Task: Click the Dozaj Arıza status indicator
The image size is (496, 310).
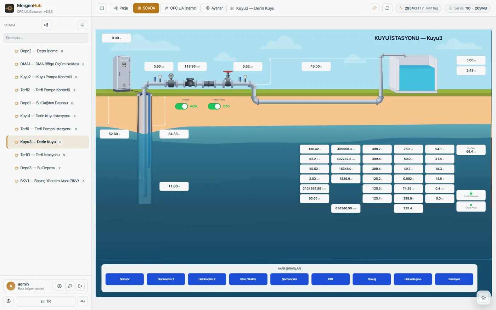Action: click(471, 206)
